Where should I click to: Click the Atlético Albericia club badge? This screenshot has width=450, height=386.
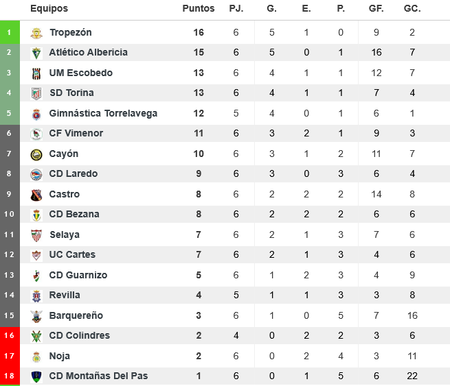click(x=36, y=53)
